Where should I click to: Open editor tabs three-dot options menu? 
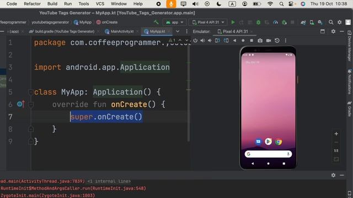tap(186, 31)
